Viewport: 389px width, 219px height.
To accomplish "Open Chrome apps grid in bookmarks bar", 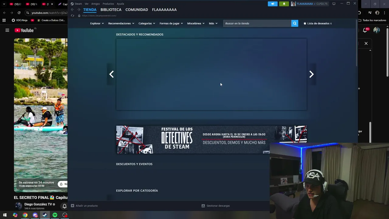I will coord(4,20).
